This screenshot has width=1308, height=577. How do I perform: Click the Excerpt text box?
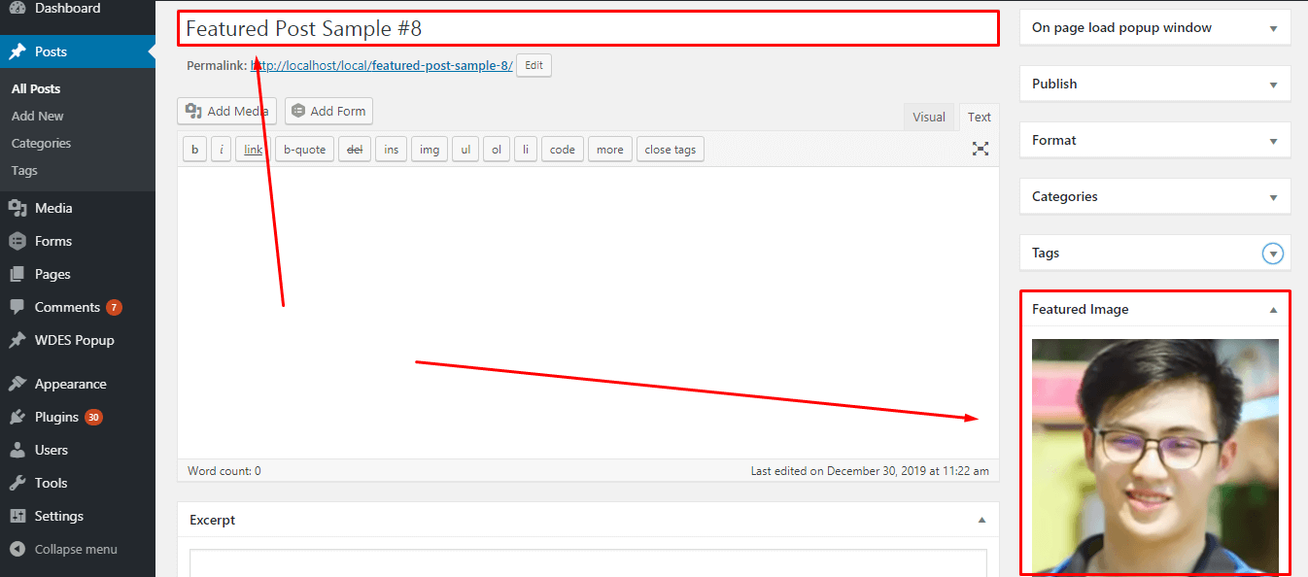pyautogui.click(x=588, y=563)
